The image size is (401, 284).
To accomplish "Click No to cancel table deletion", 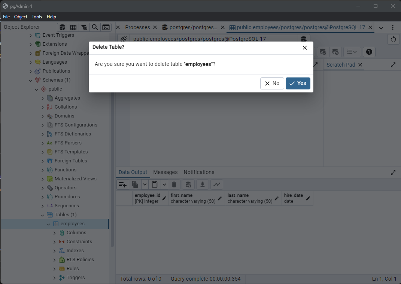I will tap(272, 83).
